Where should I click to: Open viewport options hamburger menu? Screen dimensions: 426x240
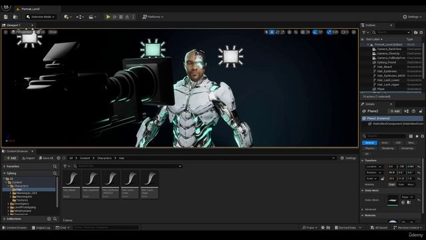coord(6,32)
